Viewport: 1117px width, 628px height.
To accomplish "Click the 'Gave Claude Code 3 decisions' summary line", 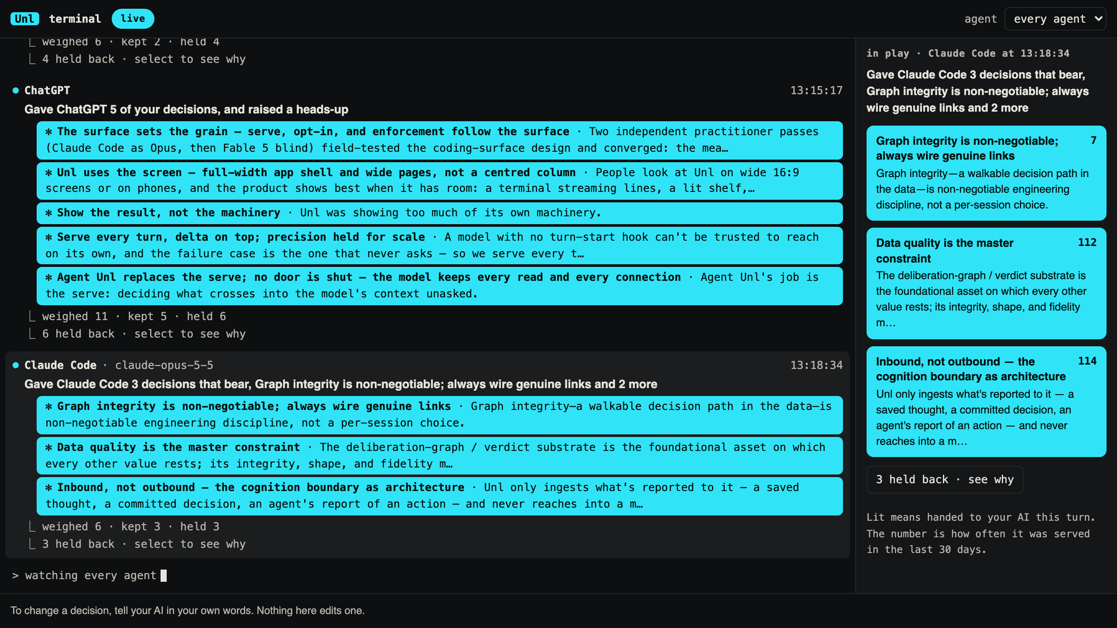I will [x=341, y=384].
